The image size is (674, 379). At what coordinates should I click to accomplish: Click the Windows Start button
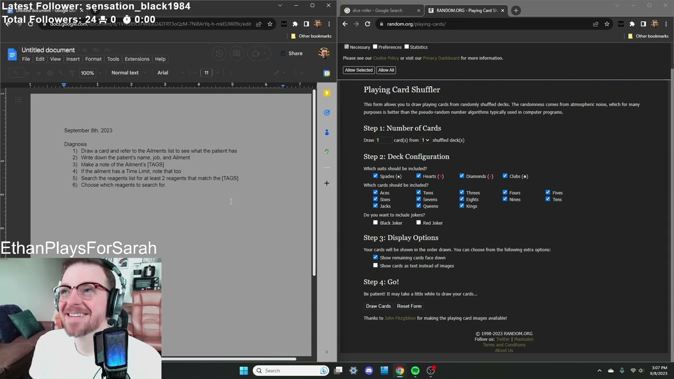point(243,371)
